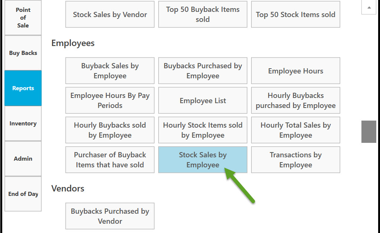This screenshot has width=380, height=233.
Task: Open the Admin sidebar tab
Action: 23,158
